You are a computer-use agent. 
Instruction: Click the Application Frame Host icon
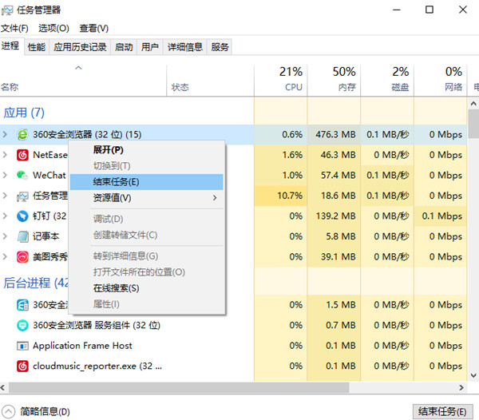coord(22,346)
